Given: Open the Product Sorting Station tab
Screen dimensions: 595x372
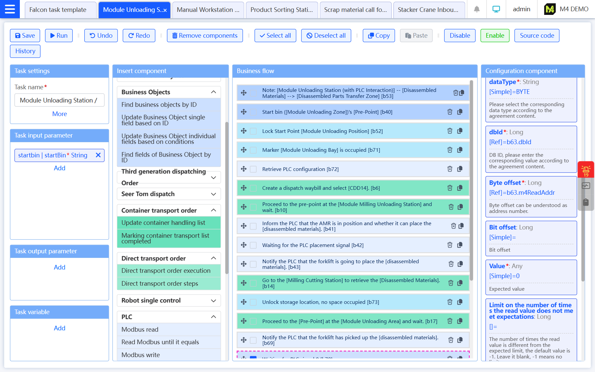Looking at the screenshot, I should coord(282,10).
